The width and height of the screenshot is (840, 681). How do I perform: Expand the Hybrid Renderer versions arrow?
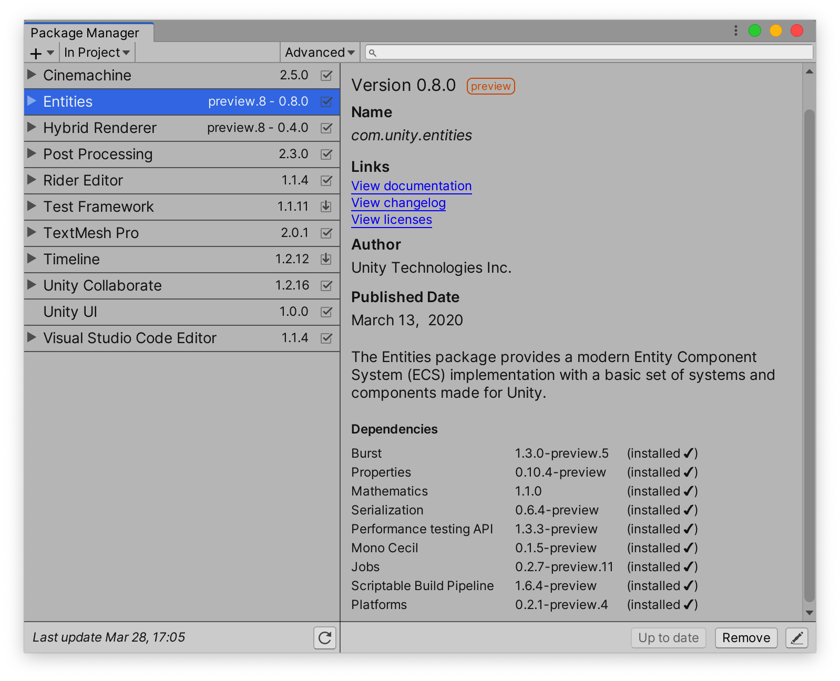point(32,127)
